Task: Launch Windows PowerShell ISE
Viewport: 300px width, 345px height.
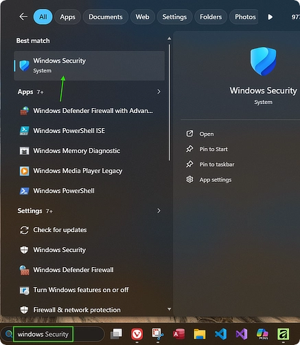Action: tap(89, 131)
